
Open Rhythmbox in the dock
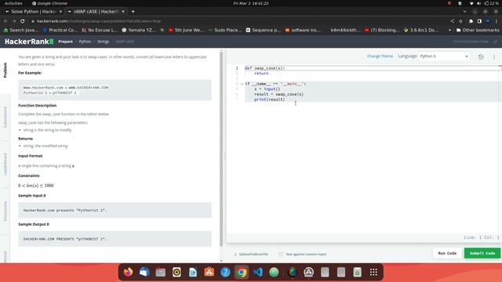point(176,272)
